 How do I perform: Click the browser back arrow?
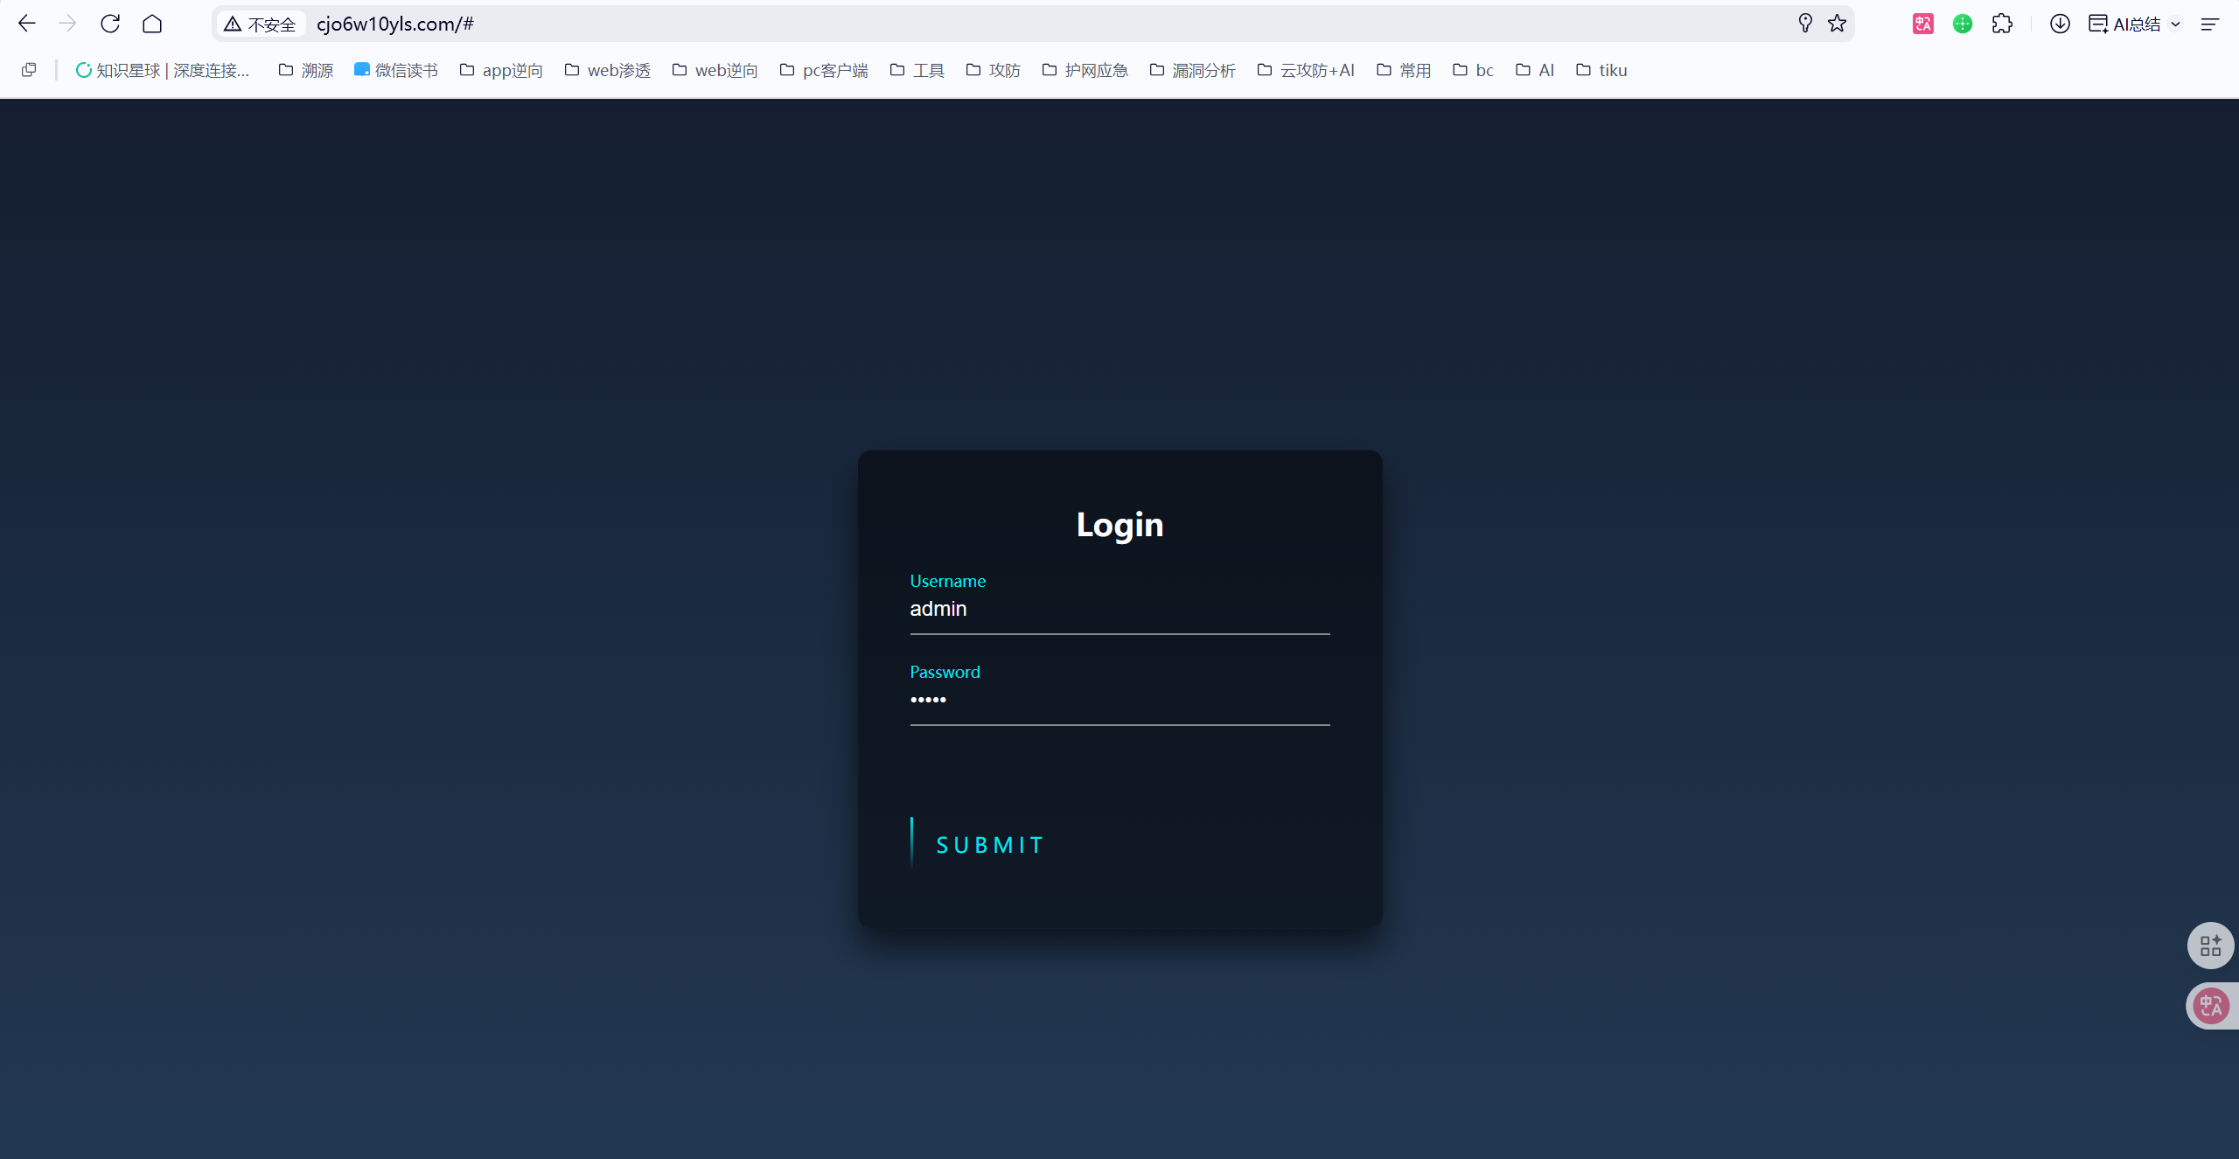[27, 24]
